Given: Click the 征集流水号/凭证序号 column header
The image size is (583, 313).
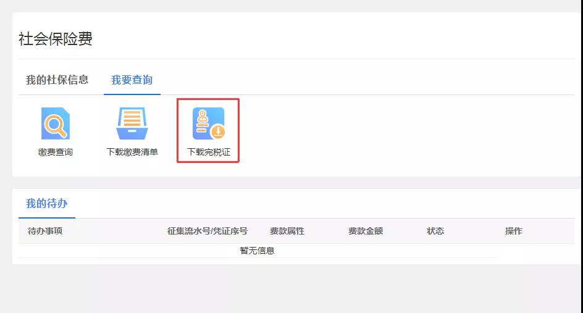Looking at the screenshot, I should pos(207,231).
